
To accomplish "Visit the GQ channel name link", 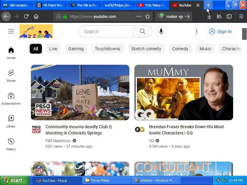I will click(152, 141).
